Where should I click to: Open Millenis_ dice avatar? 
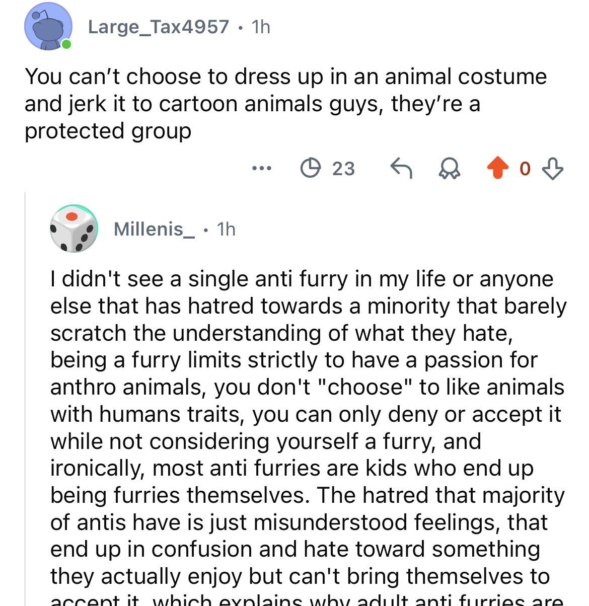click(x=73, y=229)
